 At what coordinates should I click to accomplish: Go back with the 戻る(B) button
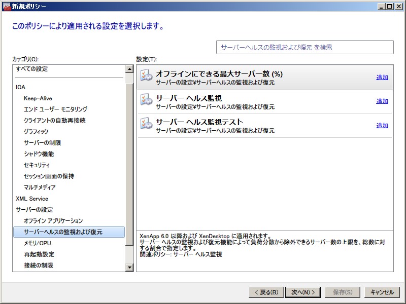(265, 292)
